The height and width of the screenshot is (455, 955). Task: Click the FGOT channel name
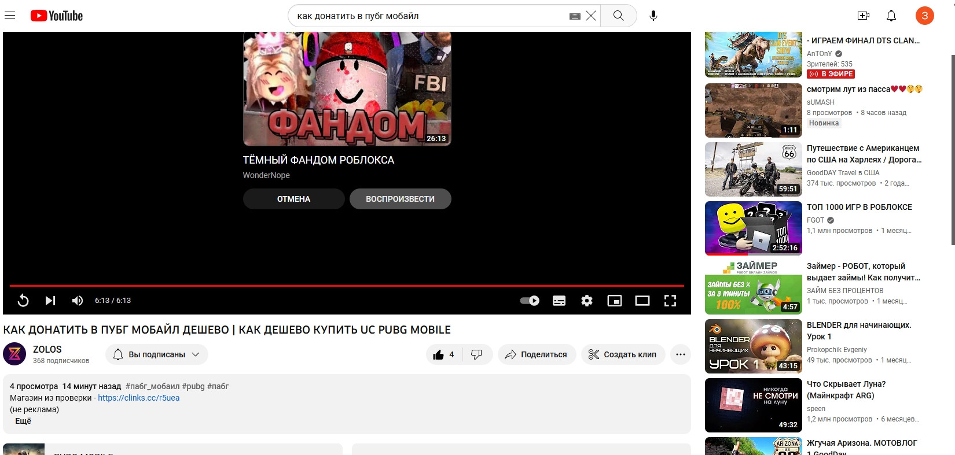[816, 220]
